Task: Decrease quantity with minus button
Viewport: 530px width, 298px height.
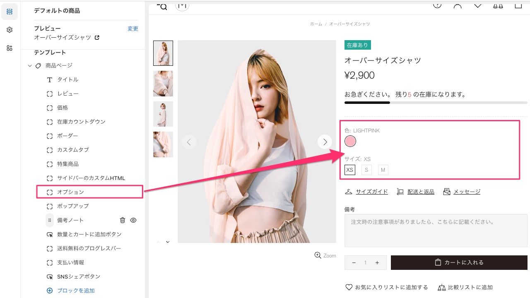Action: (354, 263)
